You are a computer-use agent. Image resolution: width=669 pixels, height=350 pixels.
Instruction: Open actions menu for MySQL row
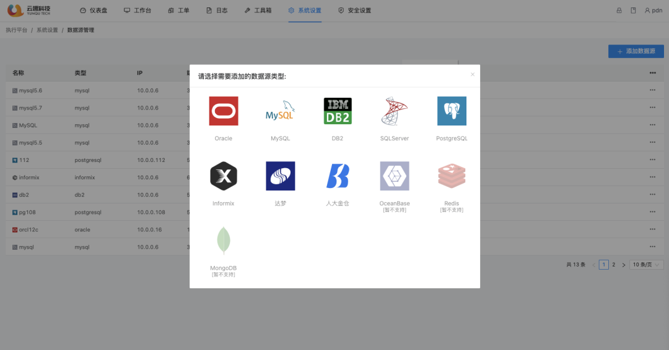[652, 125]
